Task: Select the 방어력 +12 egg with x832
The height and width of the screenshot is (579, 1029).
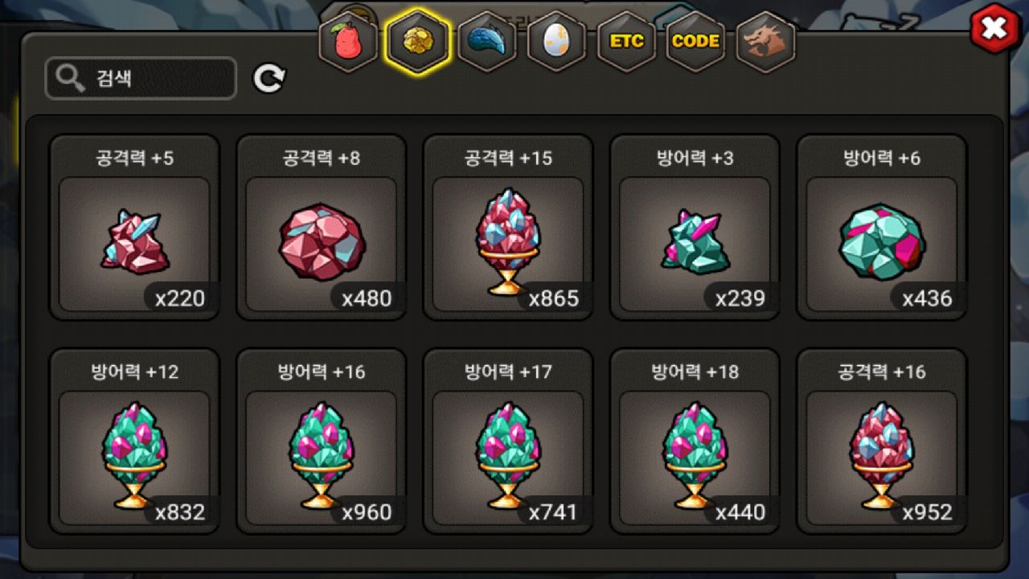Action: coord(134,441)
